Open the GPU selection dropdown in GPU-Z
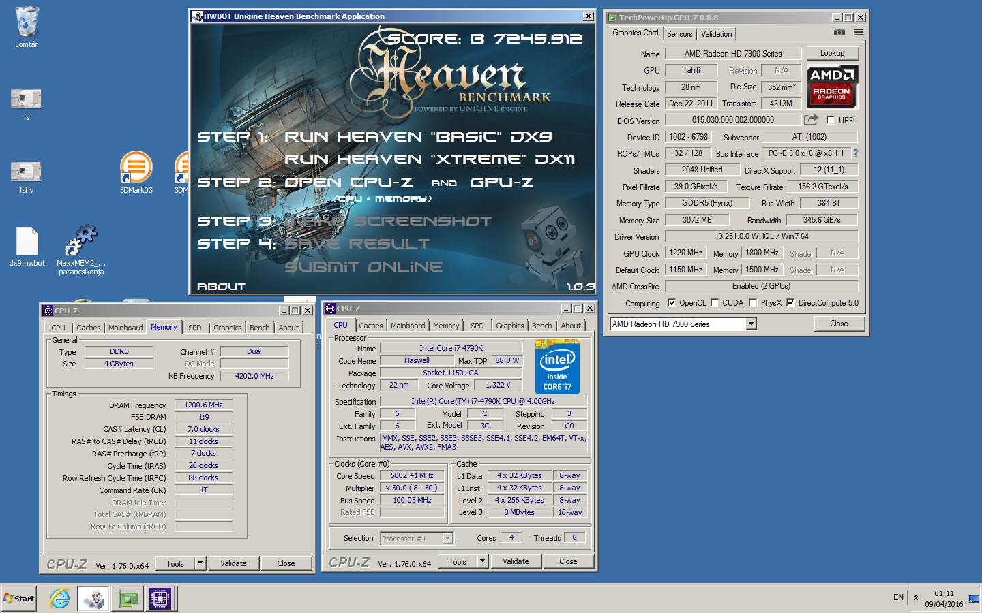Screen dimensions: 982x613 click(751, 324)
